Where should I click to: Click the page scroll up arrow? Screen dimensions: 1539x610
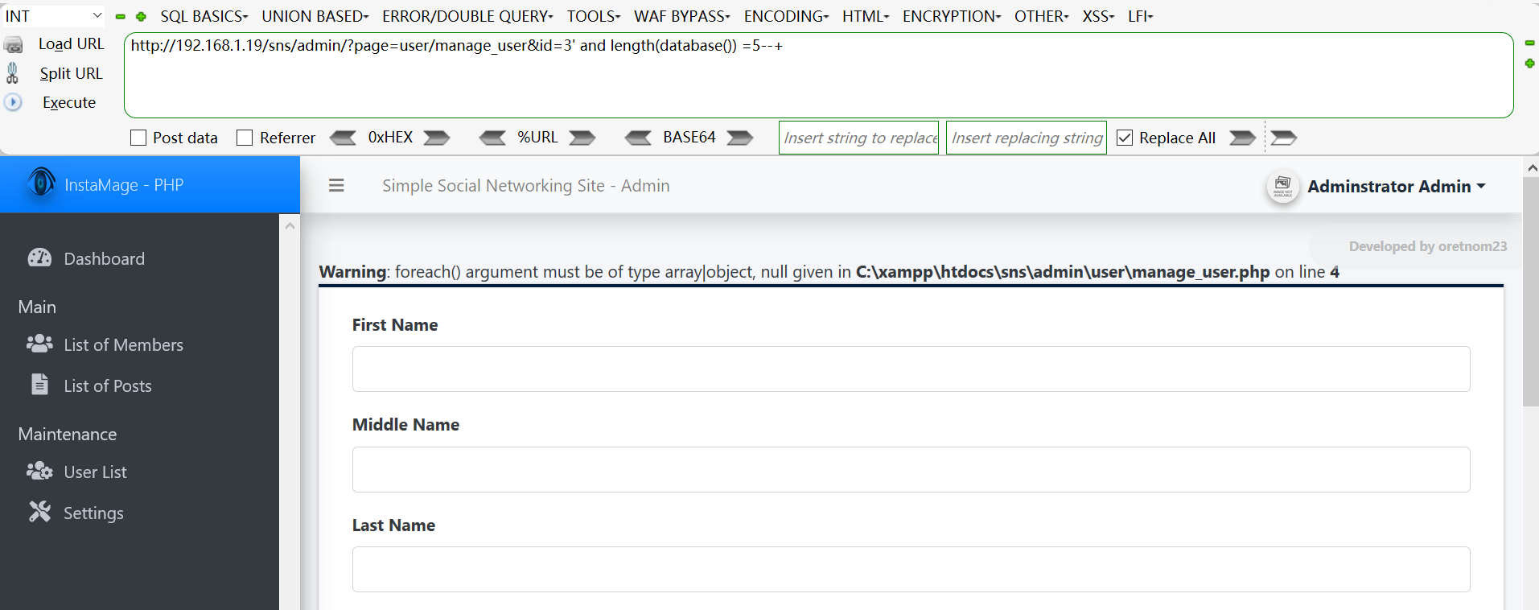(x=1531, y=168)
